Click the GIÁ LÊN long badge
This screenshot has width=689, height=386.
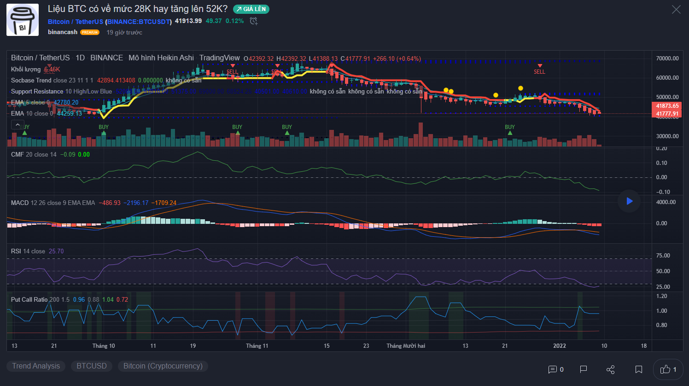coord(251,9)
